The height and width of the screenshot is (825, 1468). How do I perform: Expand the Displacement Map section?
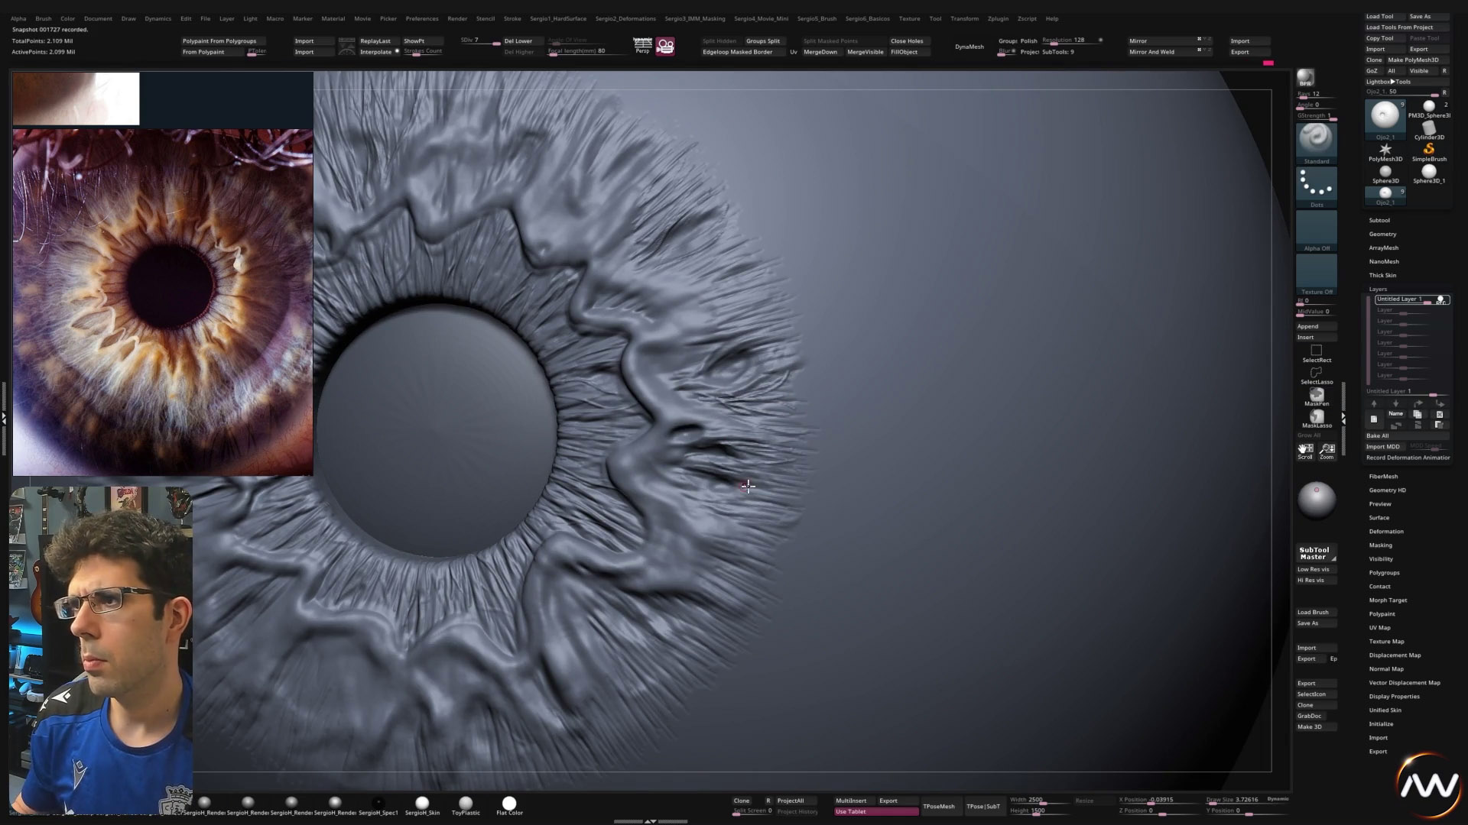[1395, 655]
